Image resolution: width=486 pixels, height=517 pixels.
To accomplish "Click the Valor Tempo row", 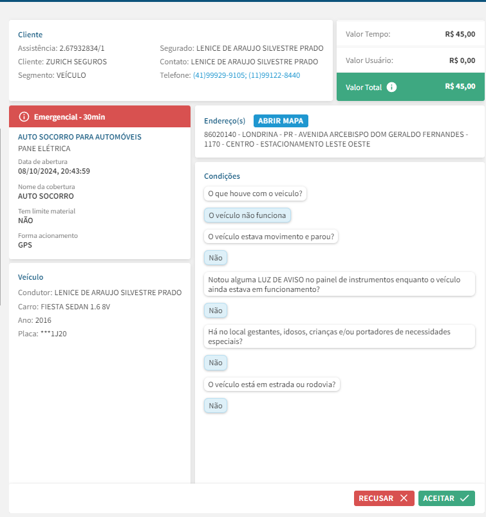I will tap(410, 34).
